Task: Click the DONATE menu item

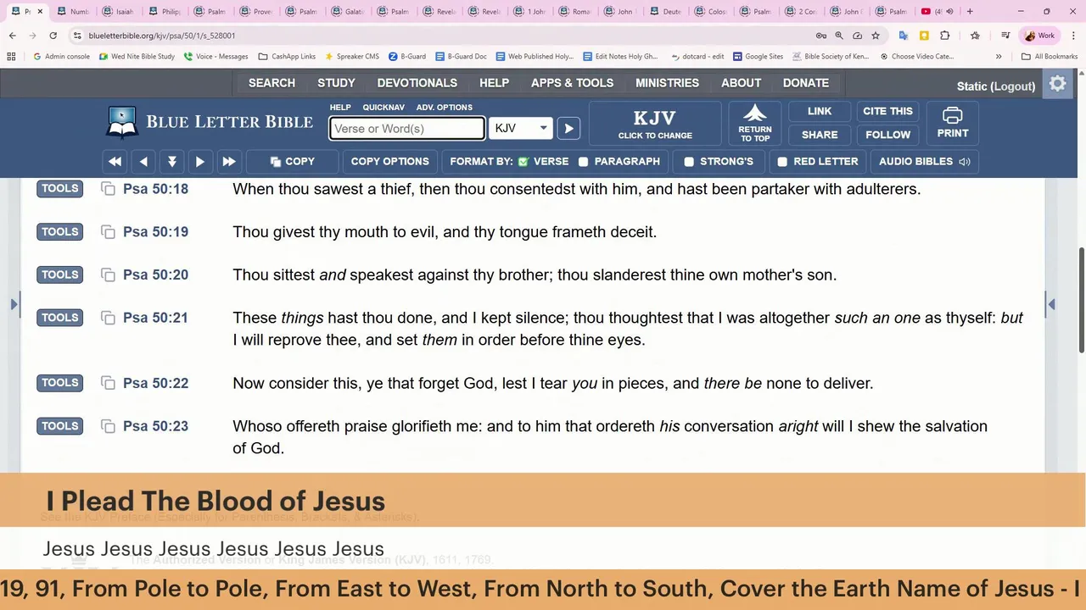Action: tap(805, 83)
